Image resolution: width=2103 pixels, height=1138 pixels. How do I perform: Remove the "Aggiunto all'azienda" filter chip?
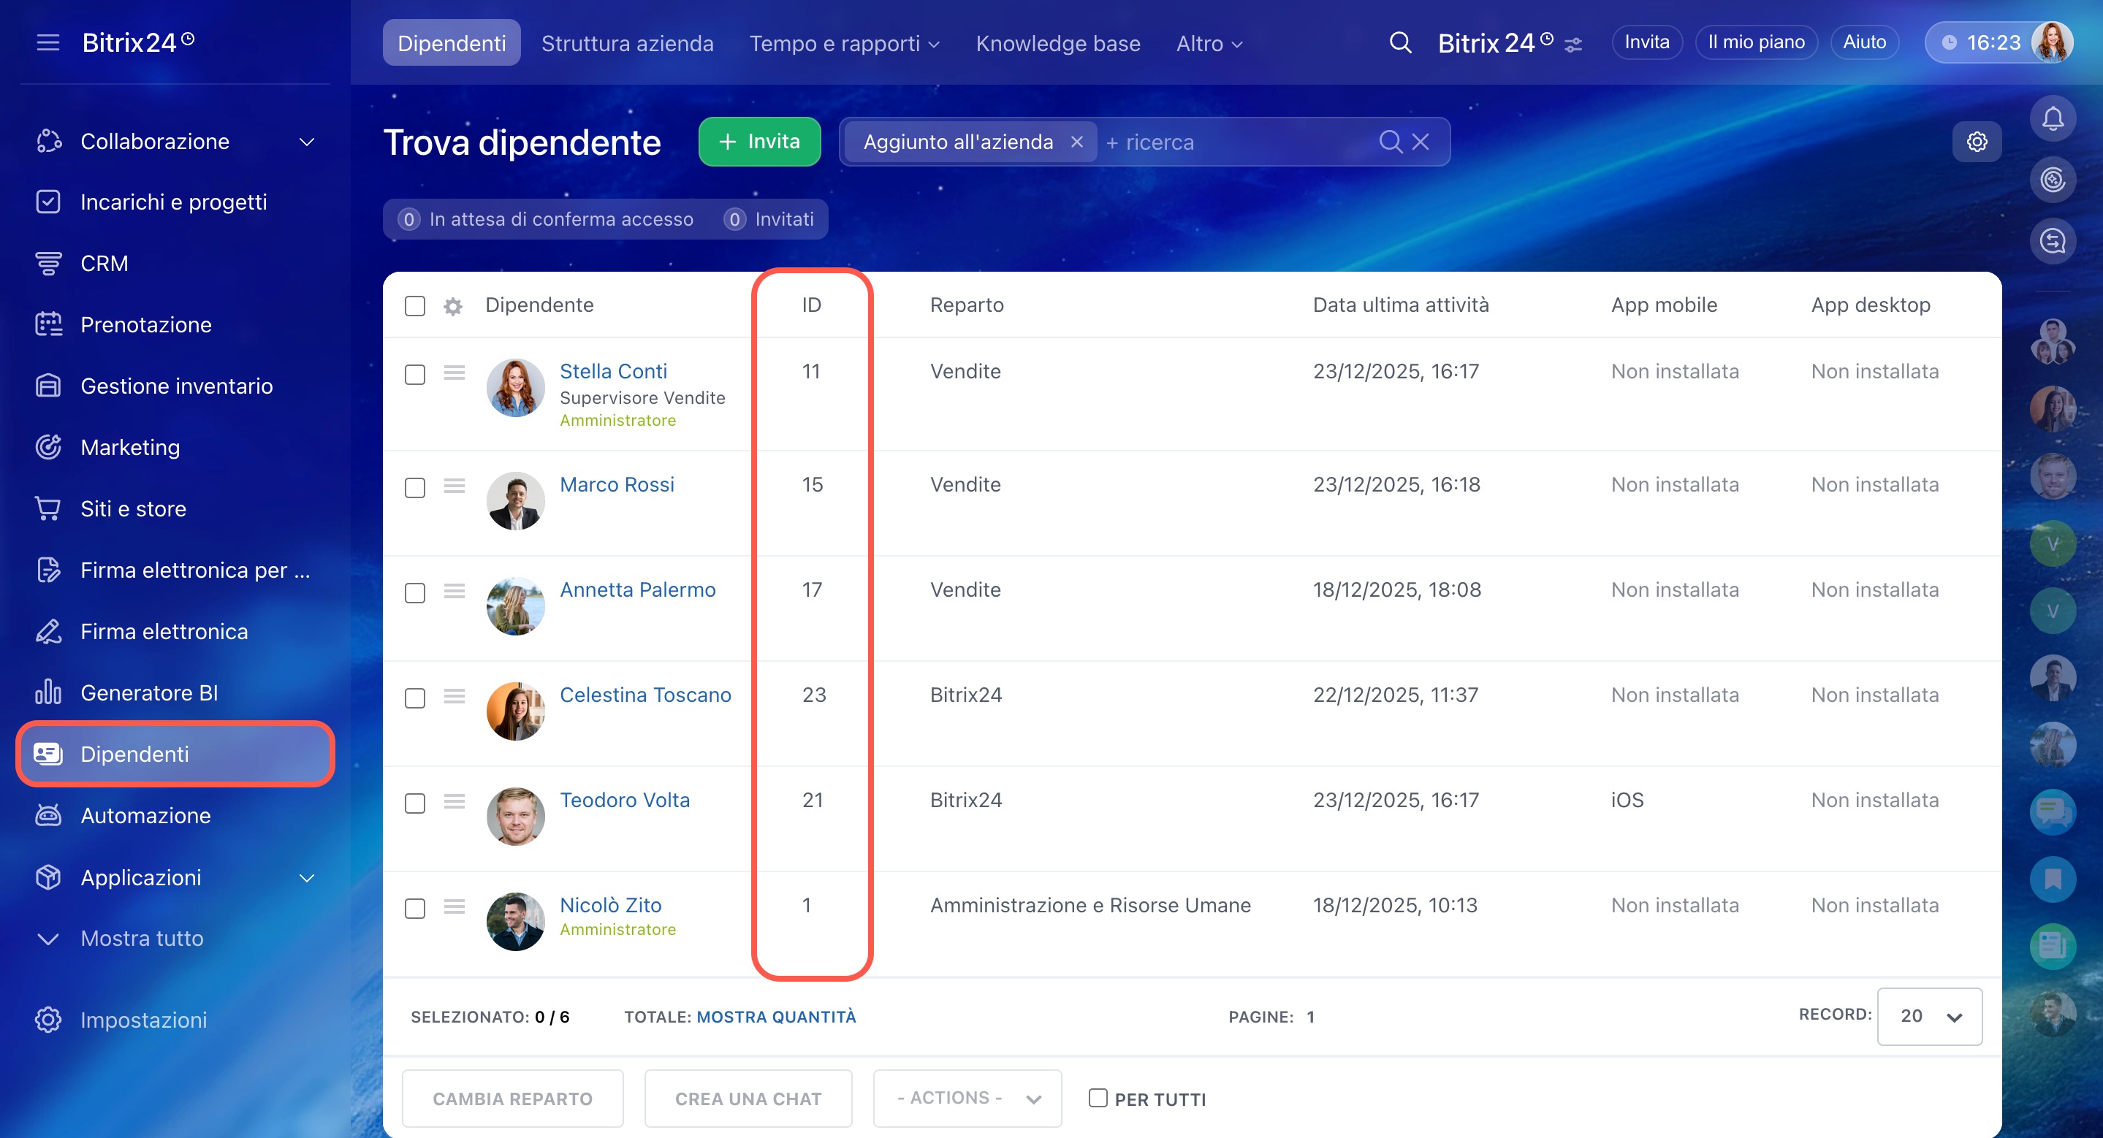point(1077,142)
